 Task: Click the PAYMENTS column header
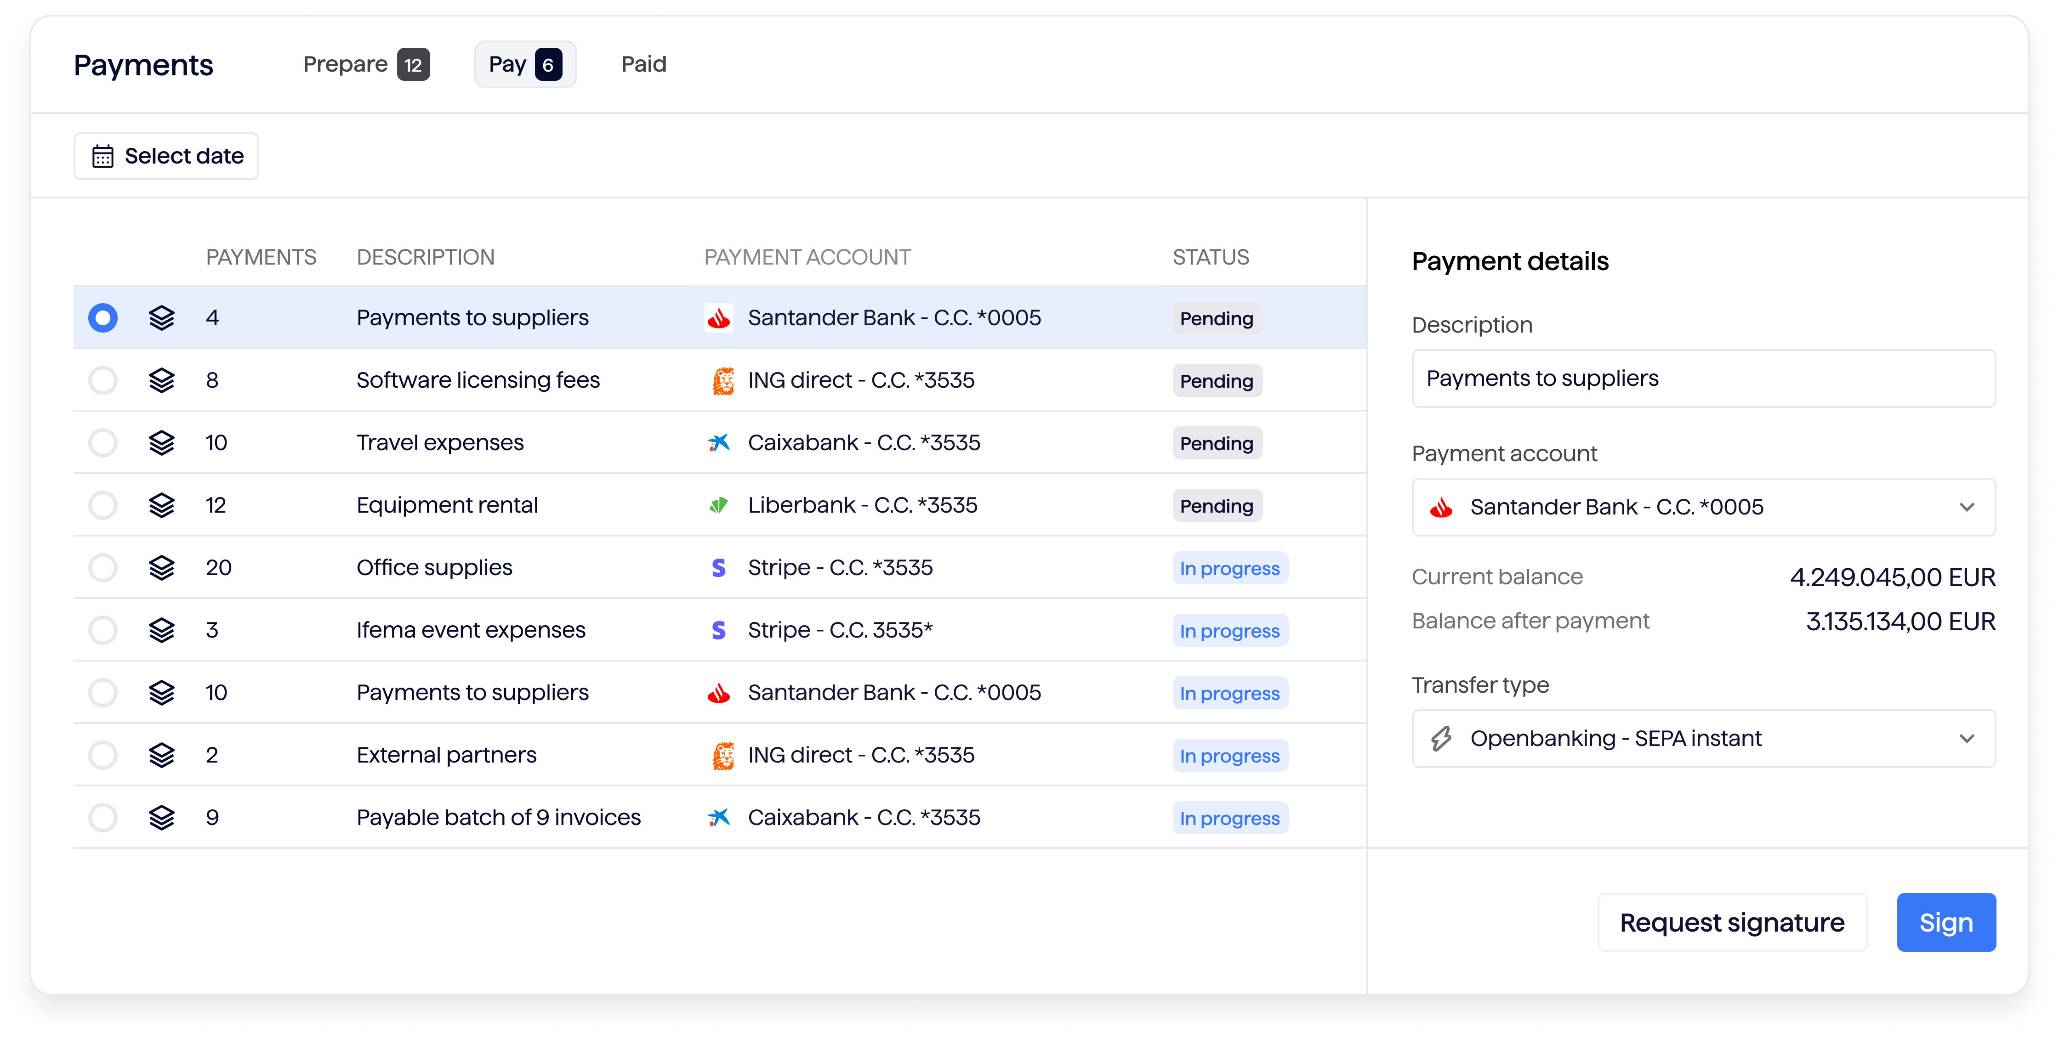(x=261, y=257)
